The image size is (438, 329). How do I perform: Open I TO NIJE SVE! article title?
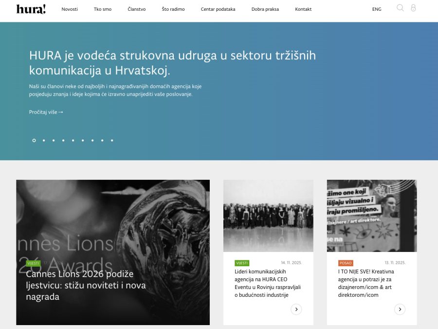tap(366, 283)
